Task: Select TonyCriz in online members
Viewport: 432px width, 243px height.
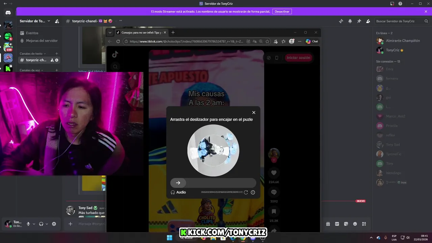Action: pos(402,50)
